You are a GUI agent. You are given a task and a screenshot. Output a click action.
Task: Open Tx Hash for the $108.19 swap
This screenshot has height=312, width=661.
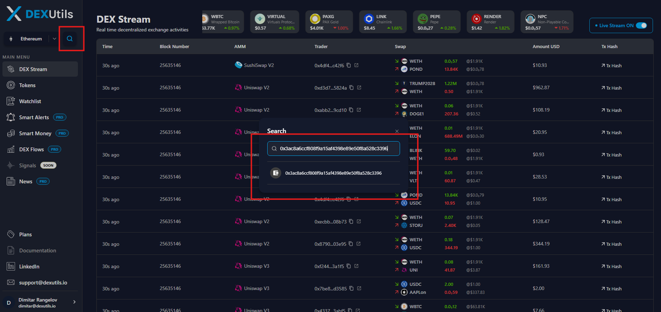[x=611, y=110]
